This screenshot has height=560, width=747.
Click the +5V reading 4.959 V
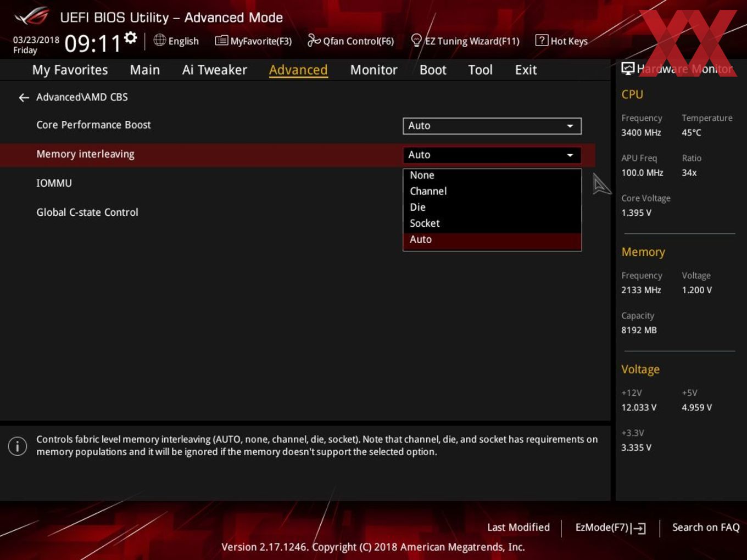[x=696, y=407]
